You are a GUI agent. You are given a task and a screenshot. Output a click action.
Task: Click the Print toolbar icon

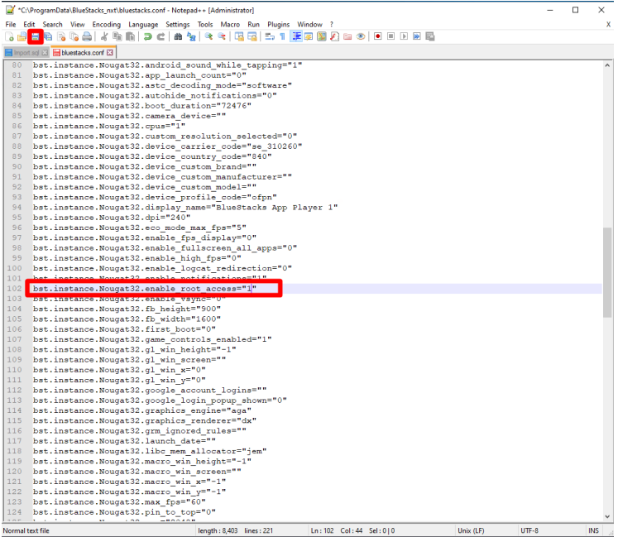(87, 36)
